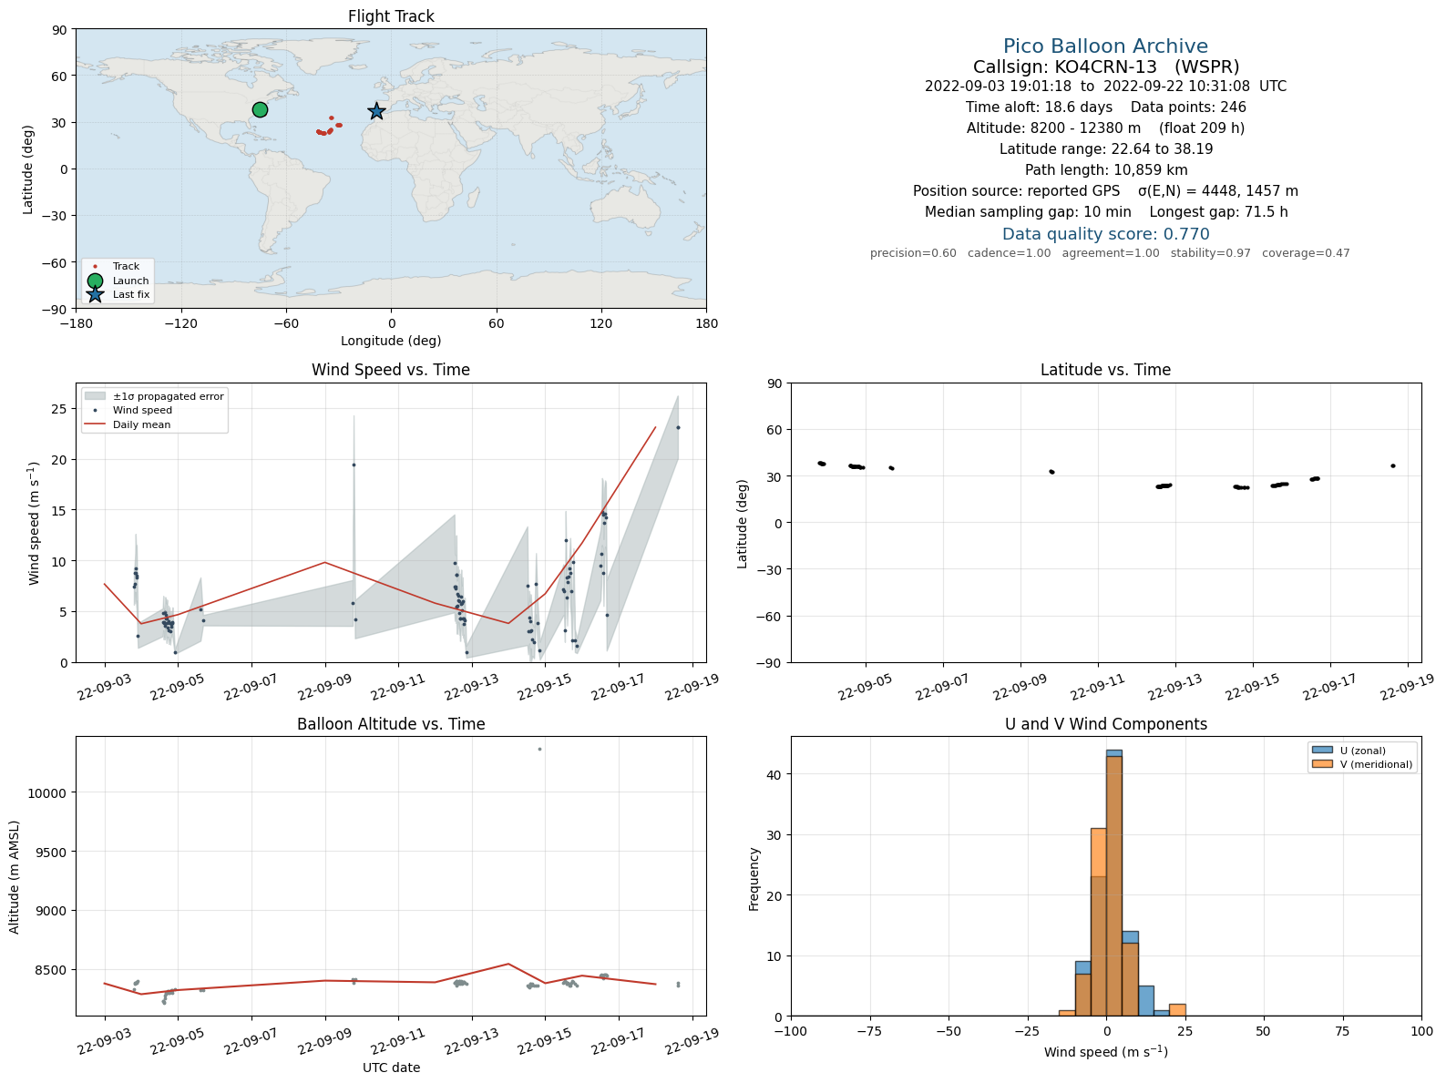This screenshot has width=1446, height=1083.
Task: Click the small orange histogram bar near 25 m/s
Action: pos(1177,1009)
